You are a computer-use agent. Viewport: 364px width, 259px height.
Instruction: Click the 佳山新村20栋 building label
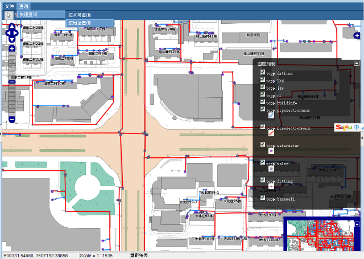[x=165, y=29]
